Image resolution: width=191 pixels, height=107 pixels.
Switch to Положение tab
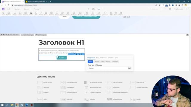point(103,58)
